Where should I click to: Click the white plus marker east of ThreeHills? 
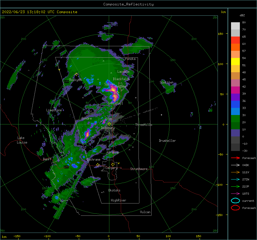[x=161, y=115]
